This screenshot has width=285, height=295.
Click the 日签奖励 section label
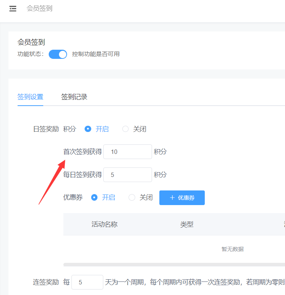tap(46, 129)
